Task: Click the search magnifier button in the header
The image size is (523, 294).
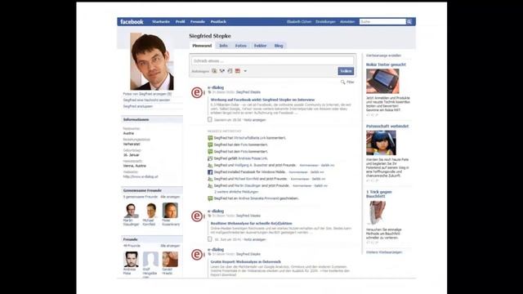Action: coord(409,22)
